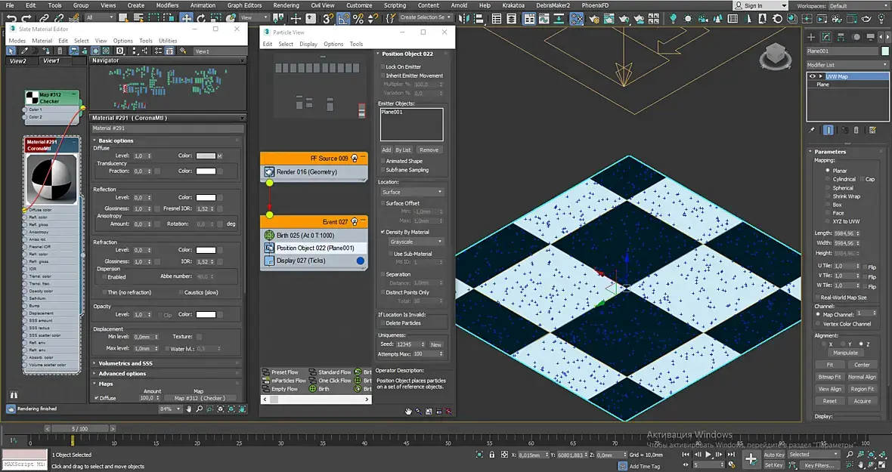Toggle the PF Source 009 lightbulb icon
Viewport: 892px width, 472px height.
coord(355,159)
